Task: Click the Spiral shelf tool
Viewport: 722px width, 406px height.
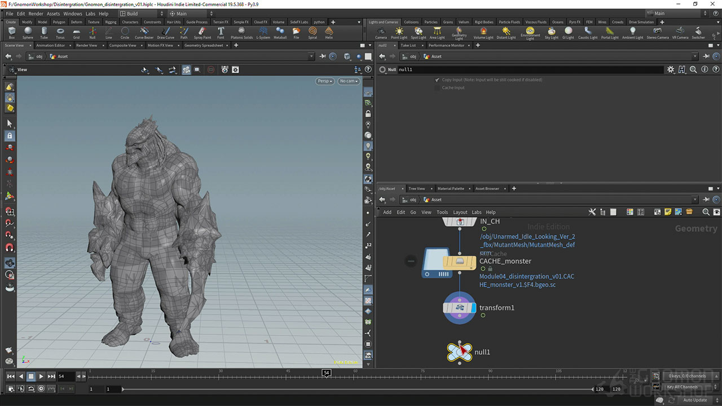Action: 312,33
